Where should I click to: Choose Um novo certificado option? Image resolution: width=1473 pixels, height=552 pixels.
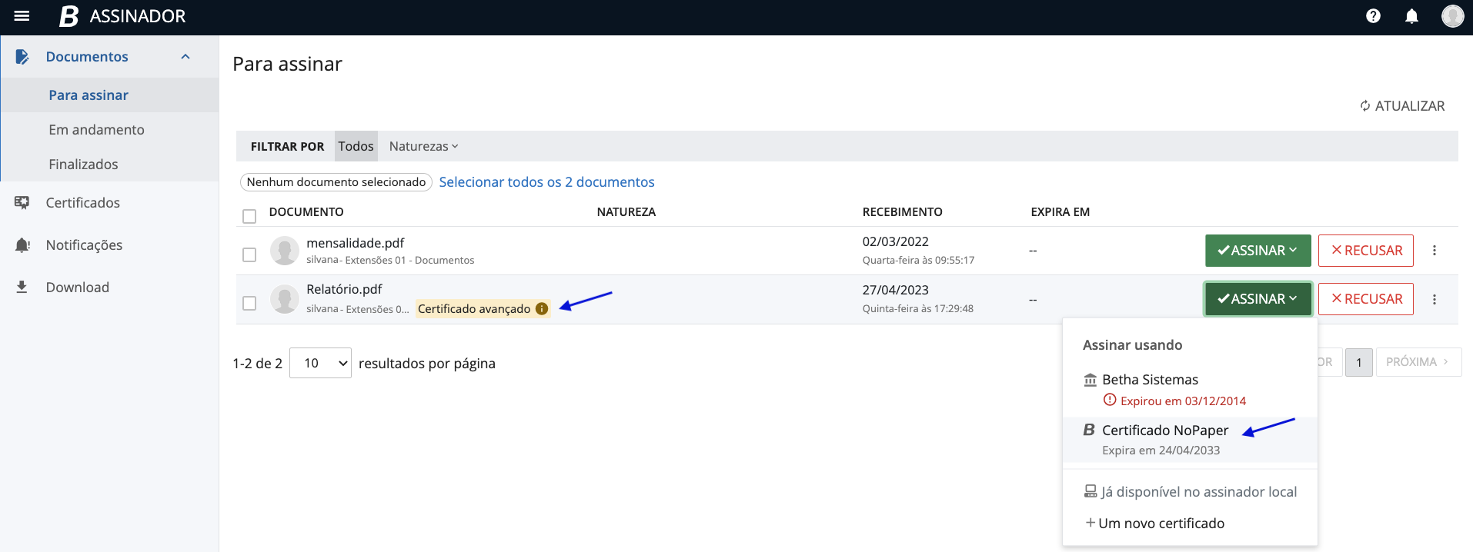coord(1161,523)
